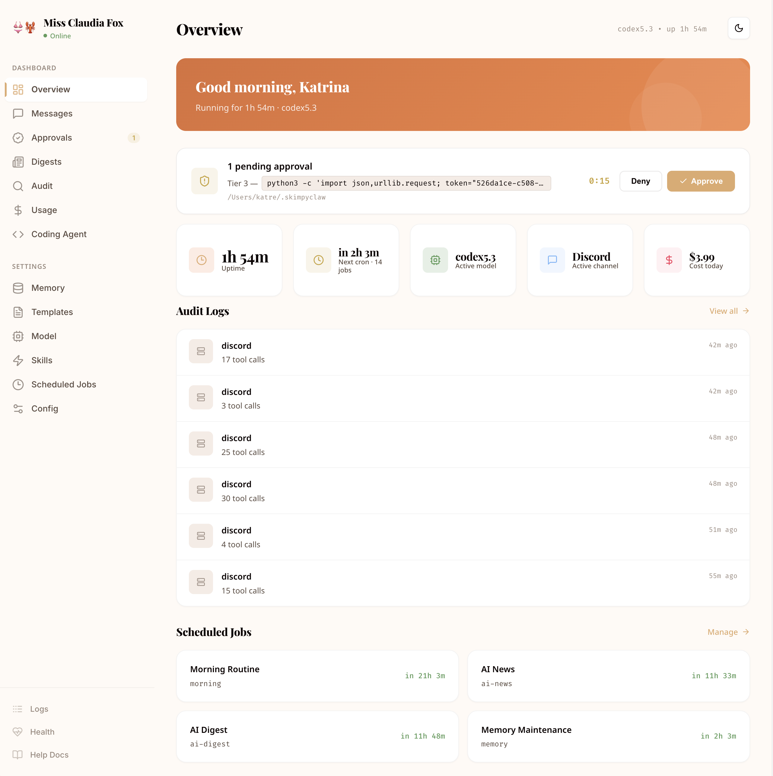The width and height of the screenshot is (773, 776).
Task: Click the Discord chat bubble icon on active channel card
Action: point(552,260)
